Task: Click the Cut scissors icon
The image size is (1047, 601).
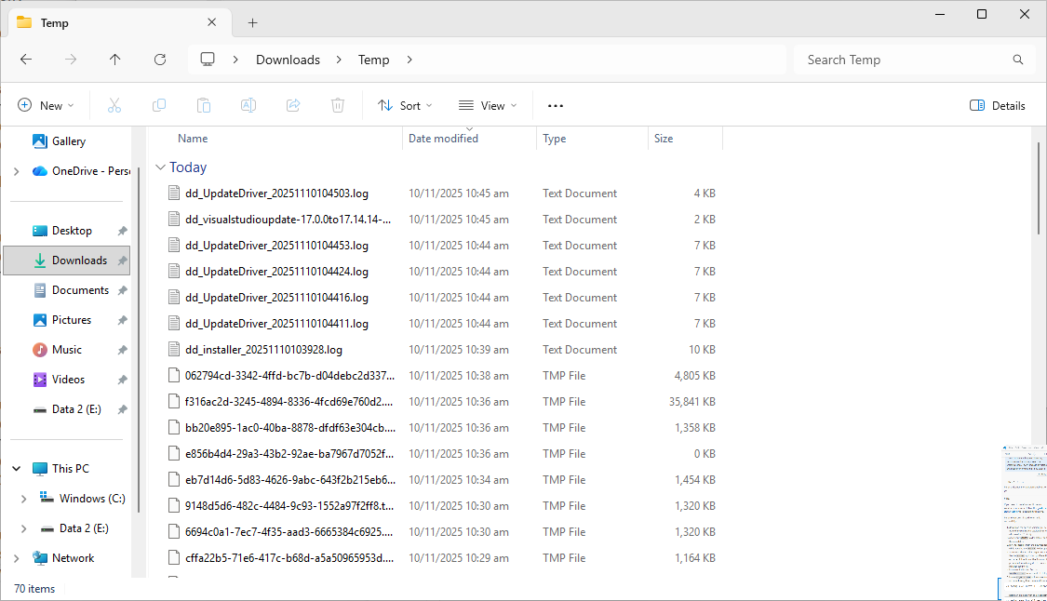Action: click(114, 105)
